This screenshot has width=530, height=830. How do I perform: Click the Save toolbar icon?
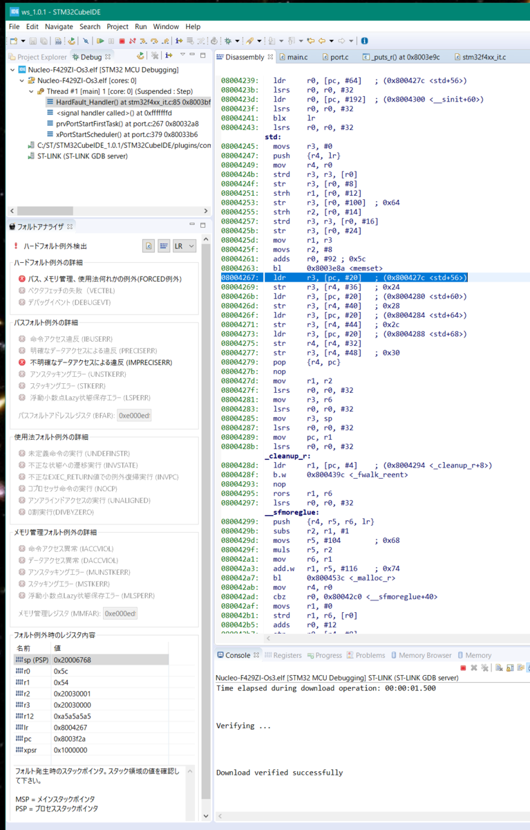tap(32, 41)
